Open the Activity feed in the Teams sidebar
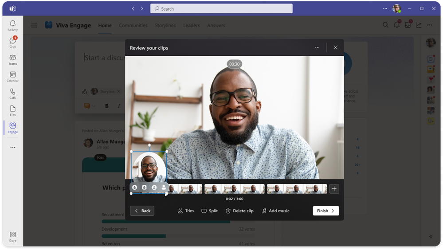This screenshot has width=443, height=250. point(13,25)
